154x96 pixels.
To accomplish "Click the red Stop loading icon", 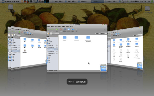I will click(61, 29).
